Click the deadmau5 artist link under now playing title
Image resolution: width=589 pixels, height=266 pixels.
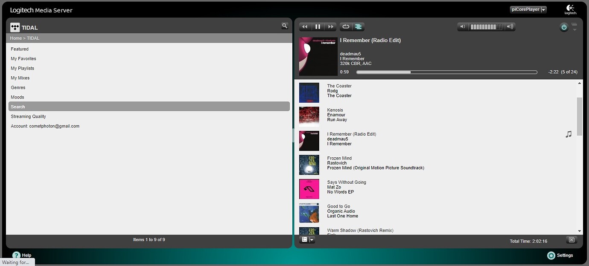pos(350,54)
